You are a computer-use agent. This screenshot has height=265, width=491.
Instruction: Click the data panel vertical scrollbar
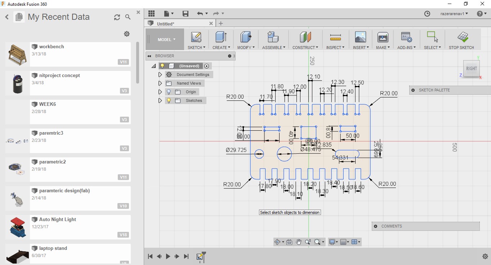[138, 63]
